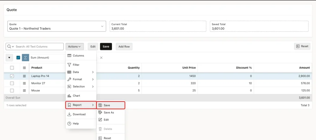
Task: Toggle the Sum (Amount) enabled checkbox
Action: (18, 57)
